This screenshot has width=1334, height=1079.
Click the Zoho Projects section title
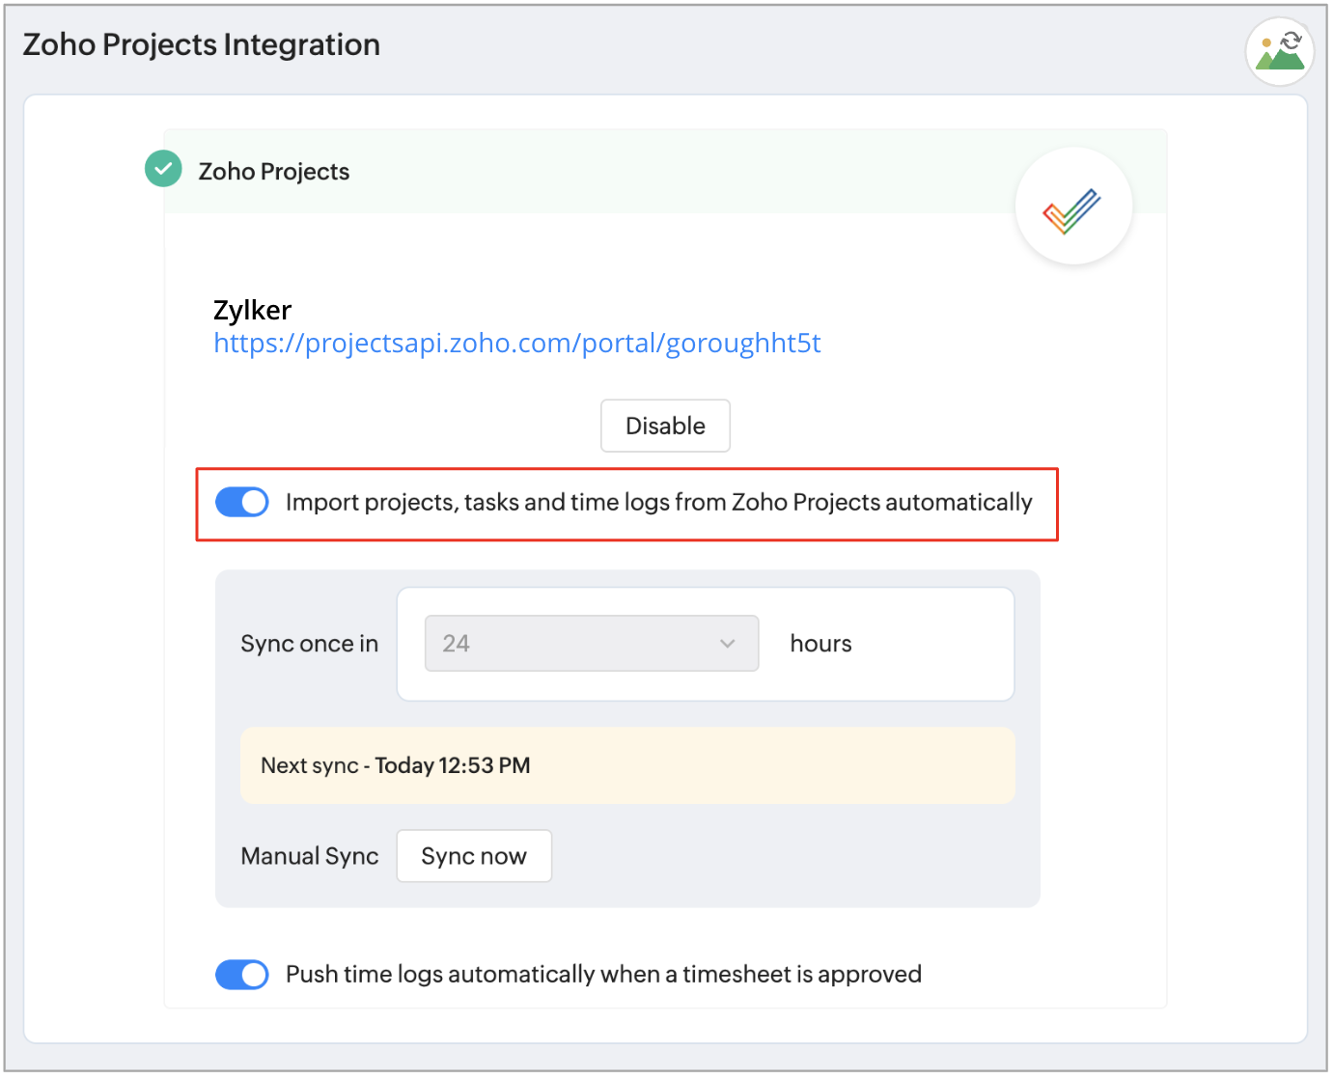[274, 172]
